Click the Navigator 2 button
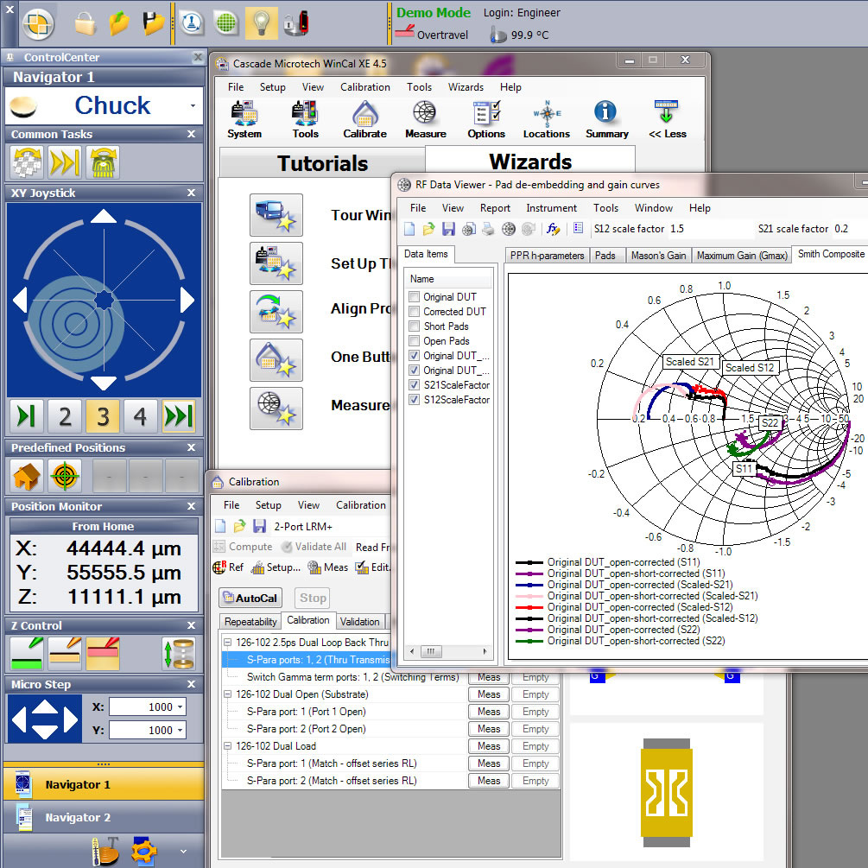The width and height of the screenshot is (868, 868). click(x=104, y=817)
